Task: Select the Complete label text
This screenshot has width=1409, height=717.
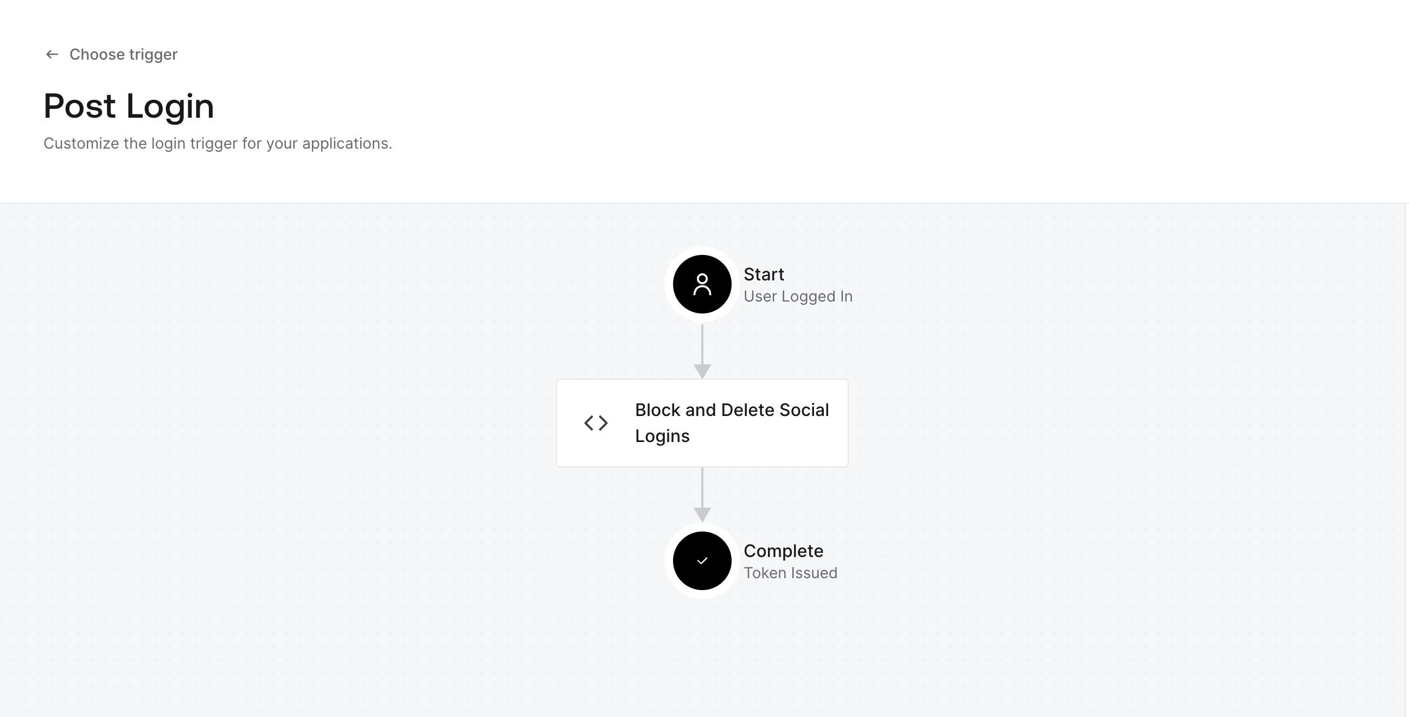Action: click(x=784, y=551)
